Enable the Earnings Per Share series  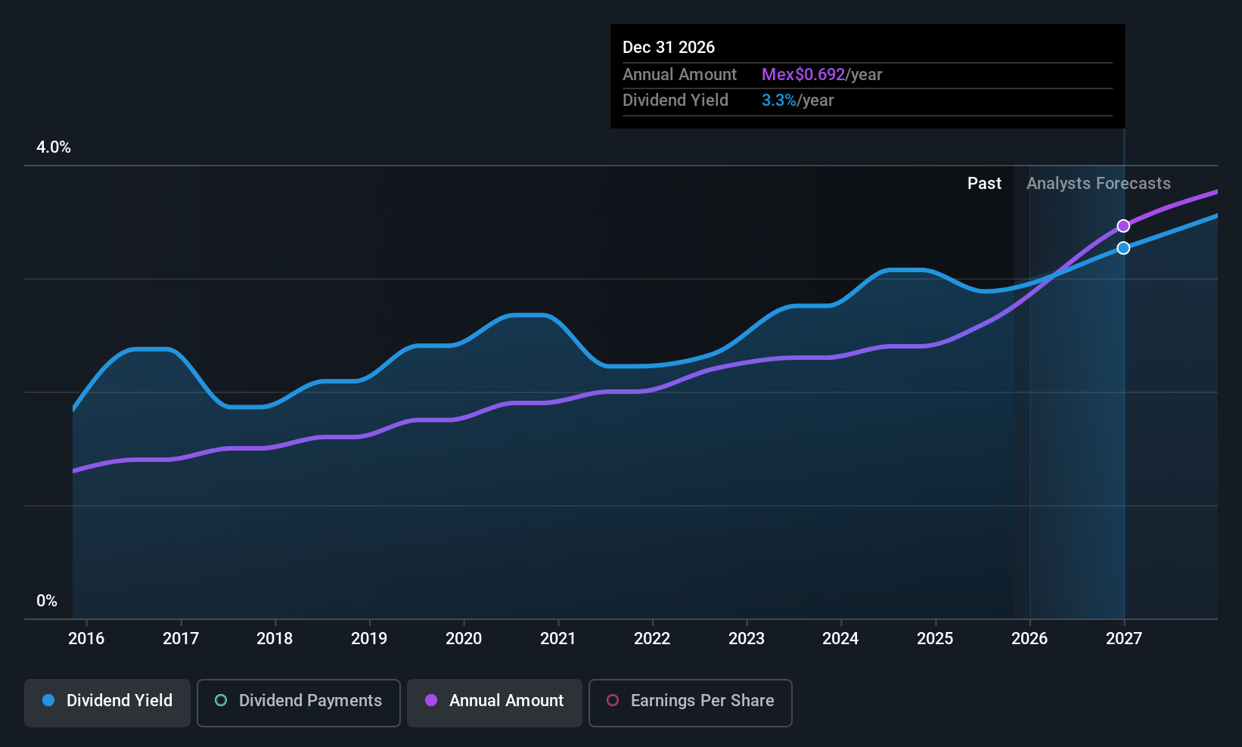[690, 701]
